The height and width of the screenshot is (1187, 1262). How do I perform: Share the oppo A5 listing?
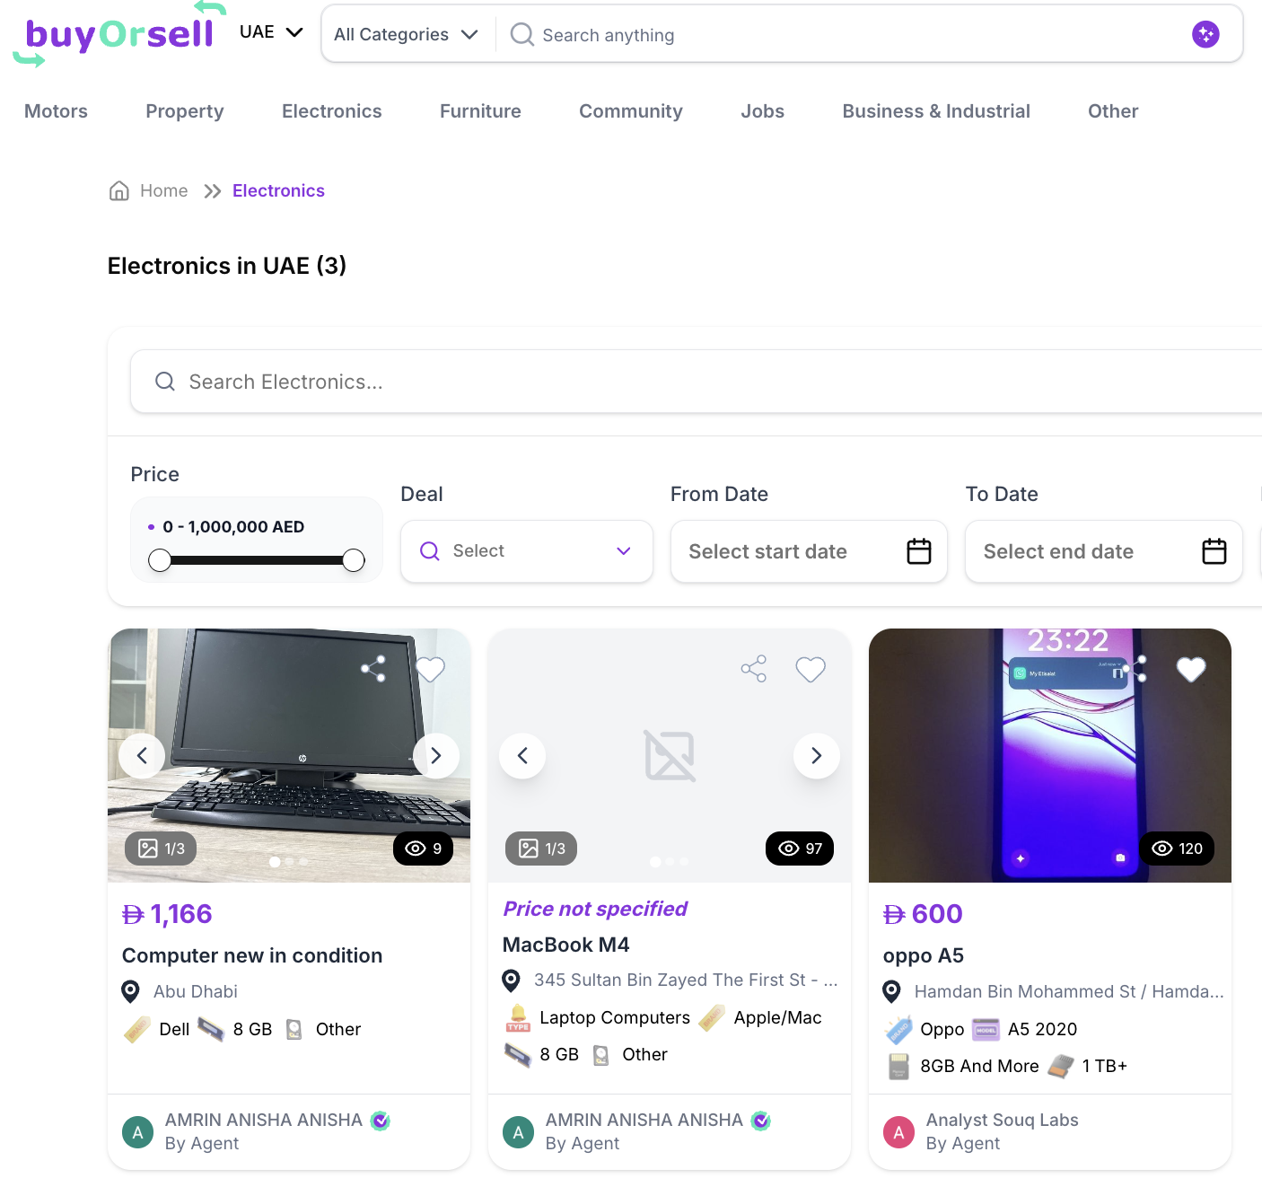pos(1135,669)
